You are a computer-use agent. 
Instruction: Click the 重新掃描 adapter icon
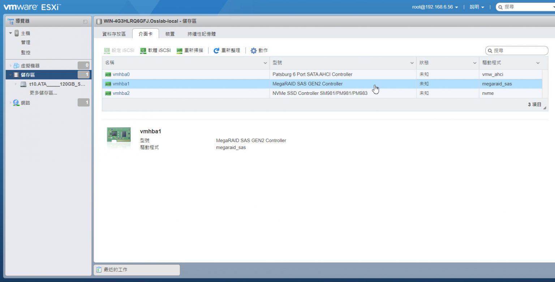pyautogui.click(x=180, y=50)
